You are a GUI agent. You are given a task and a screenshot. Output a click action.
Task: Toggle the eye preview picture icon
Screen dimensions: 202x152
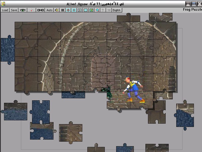[23, 10]
